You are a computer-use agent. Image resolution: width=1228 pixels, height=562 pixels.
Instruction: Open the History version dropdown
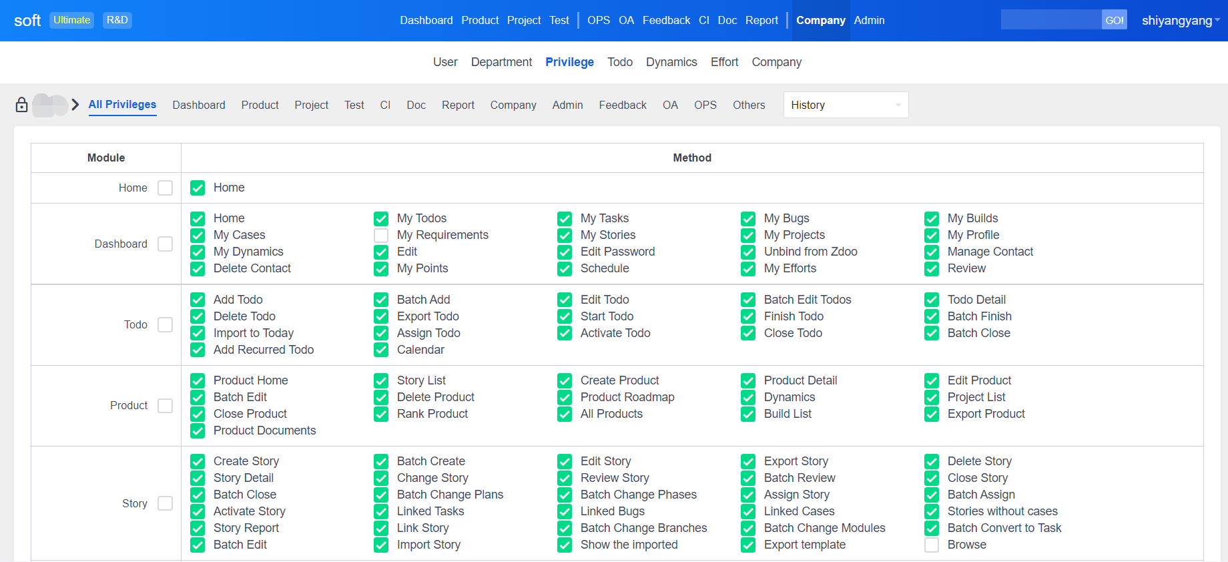(x=845, y=105)
